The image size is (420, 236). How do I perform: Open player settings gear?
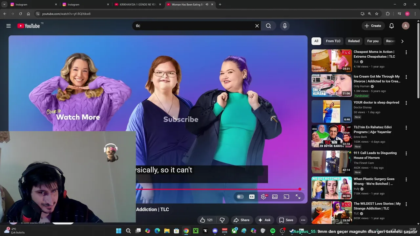point(263,197)
